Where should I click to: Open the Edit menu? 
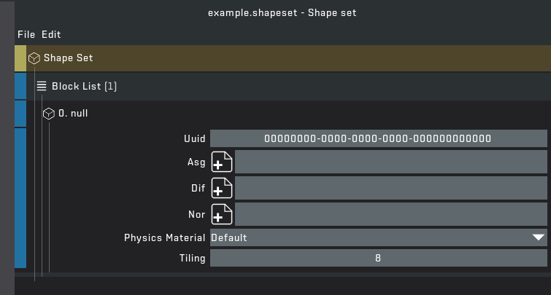tap(51, 34)
